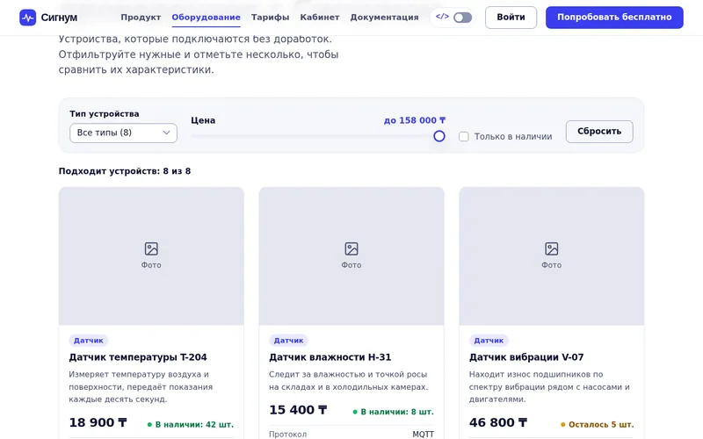
Task: Click the Сбросить filter button
Action: coord(599,132)
